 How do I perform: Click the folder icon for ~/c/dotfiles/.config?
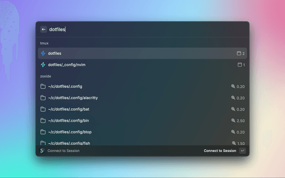click(x=43, y=86)
